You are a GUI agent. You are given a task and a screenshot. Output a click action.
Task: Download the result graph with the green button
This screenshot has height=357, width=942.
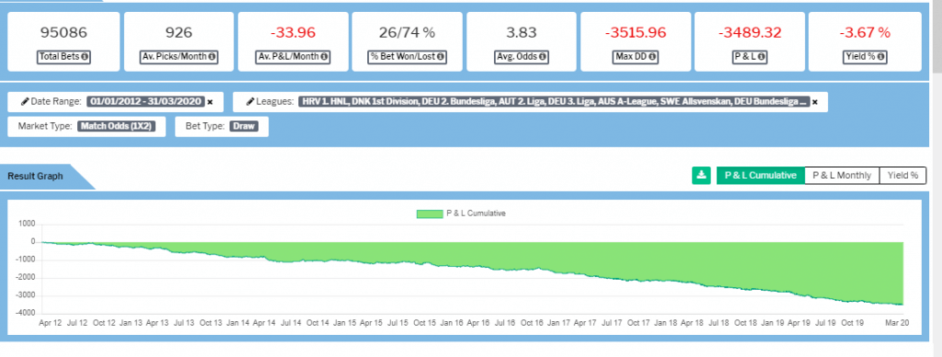(x=701, y=176)
